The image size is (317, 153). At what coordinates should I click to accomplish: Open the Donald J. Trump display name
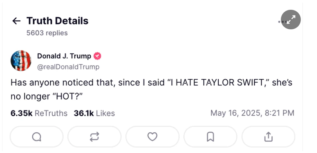click(64, 56)
